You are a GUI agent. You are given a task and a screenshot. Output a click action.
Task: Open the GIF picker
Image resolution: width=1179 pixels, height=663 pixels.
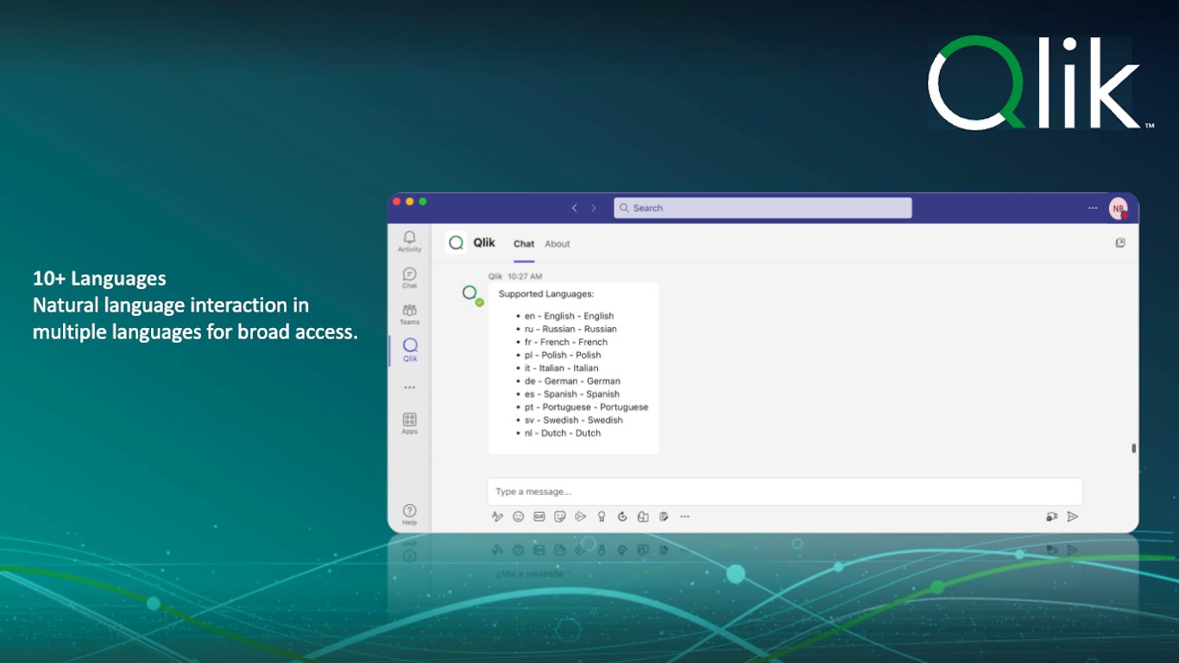[x=539, y=517]
